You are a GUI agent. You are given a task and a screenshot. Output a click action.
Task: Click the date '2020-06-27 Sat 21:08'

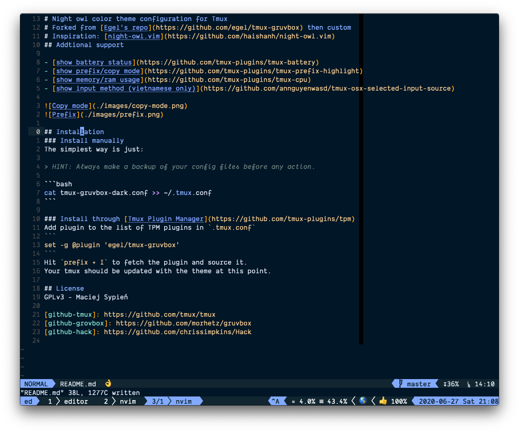click(458, 401)
